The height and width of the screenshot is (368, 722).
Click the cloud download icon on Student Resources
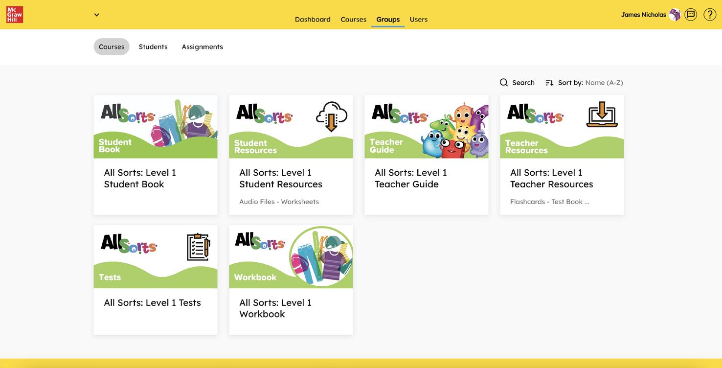tap(331, 116)
